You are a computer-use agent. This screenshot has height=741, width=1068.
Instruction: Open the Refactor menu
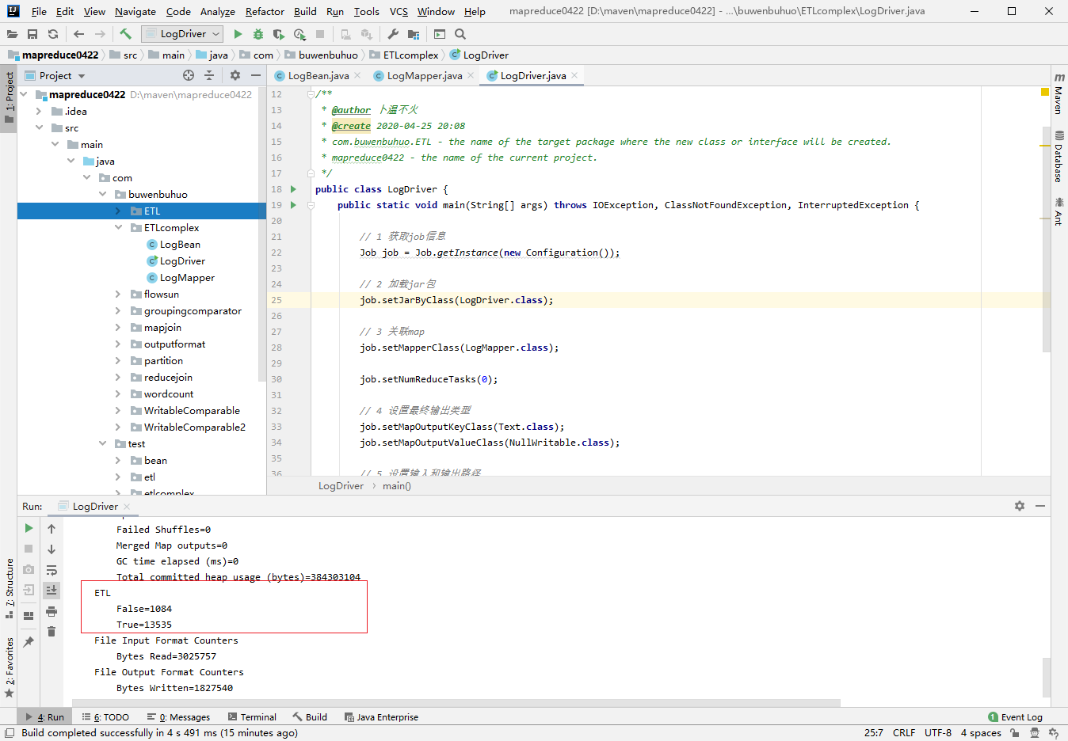[265, 11]
